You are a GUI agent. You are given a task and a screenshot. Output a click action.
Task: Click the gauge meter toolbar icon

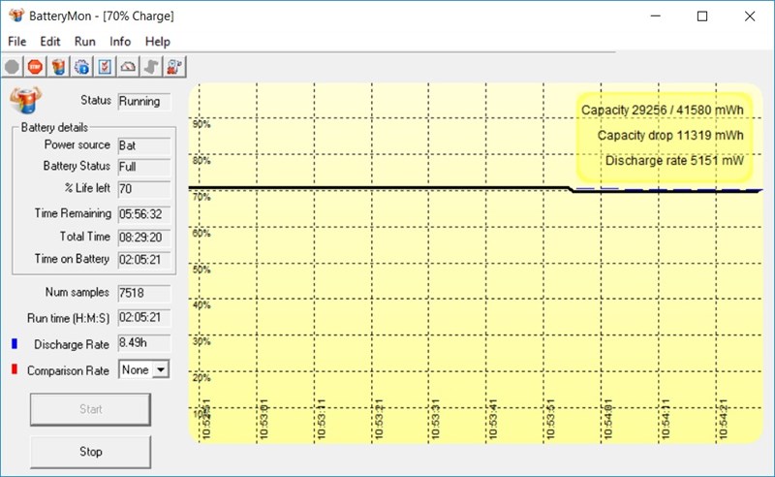click(x=128, y=67)
